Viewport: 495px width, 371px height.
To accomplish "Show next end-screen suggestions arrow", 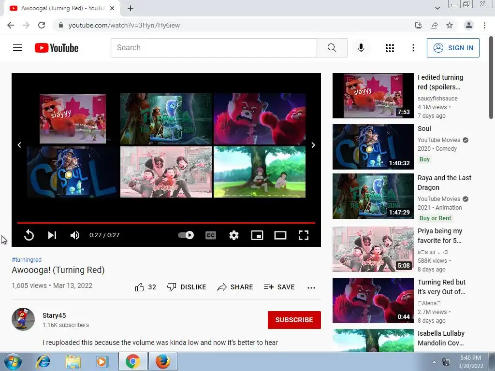I will tap(313, 145).
